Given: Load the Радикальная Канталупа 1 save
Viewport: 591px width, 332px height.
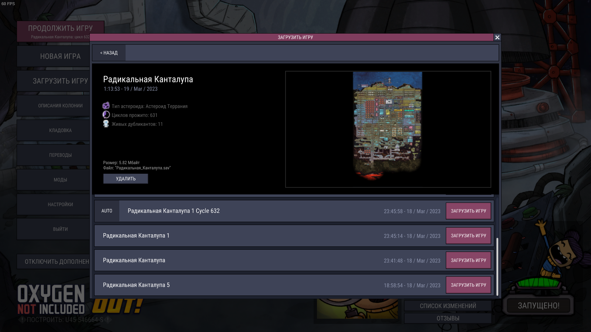Looking at the screenshot, I should click(x=468, y=236).
